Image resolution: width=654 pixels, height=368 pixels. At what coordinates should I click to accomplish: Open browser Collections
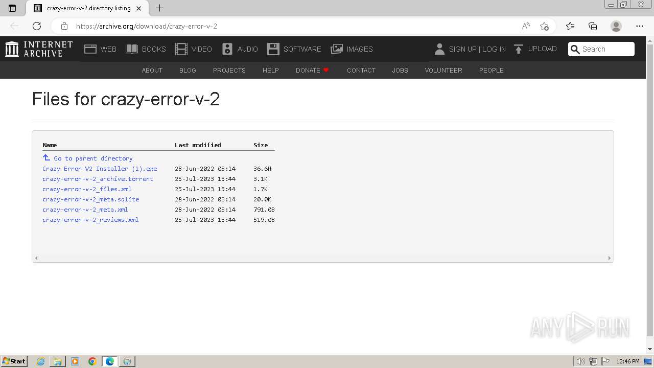point(593,26)
